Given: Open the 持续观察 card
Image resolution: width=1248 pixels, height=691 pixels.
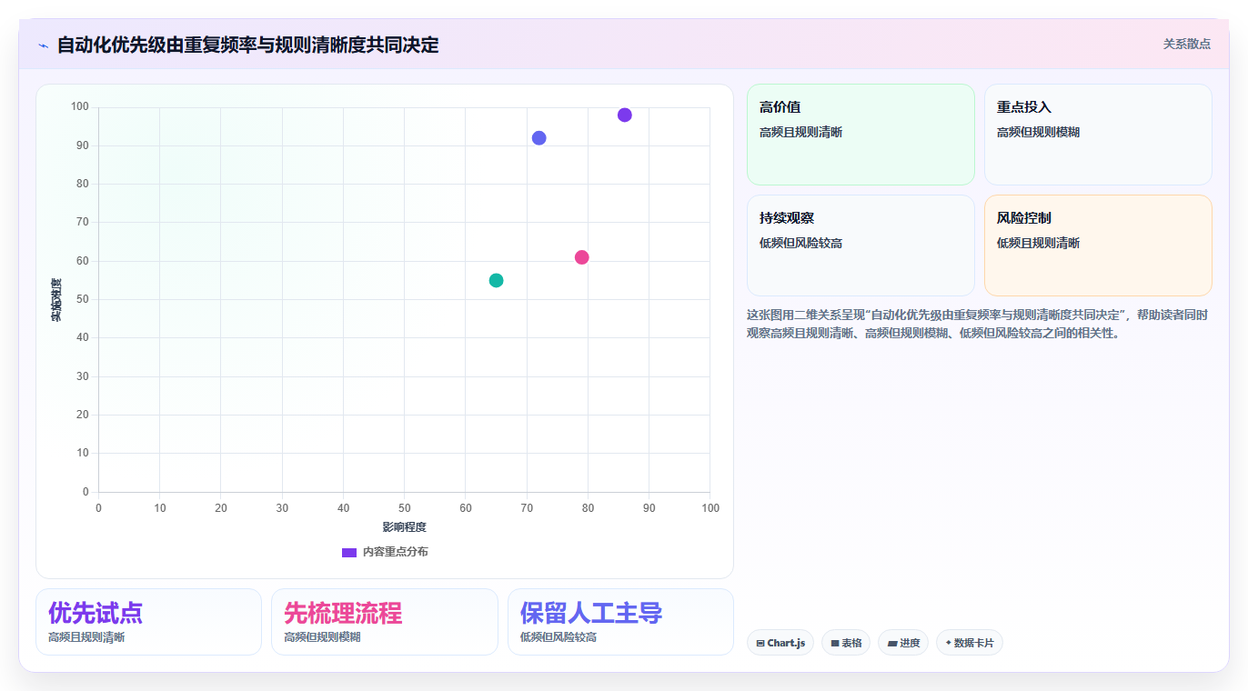Looking at the screenshot, I should pyautogui.click(x=861, y=245).
